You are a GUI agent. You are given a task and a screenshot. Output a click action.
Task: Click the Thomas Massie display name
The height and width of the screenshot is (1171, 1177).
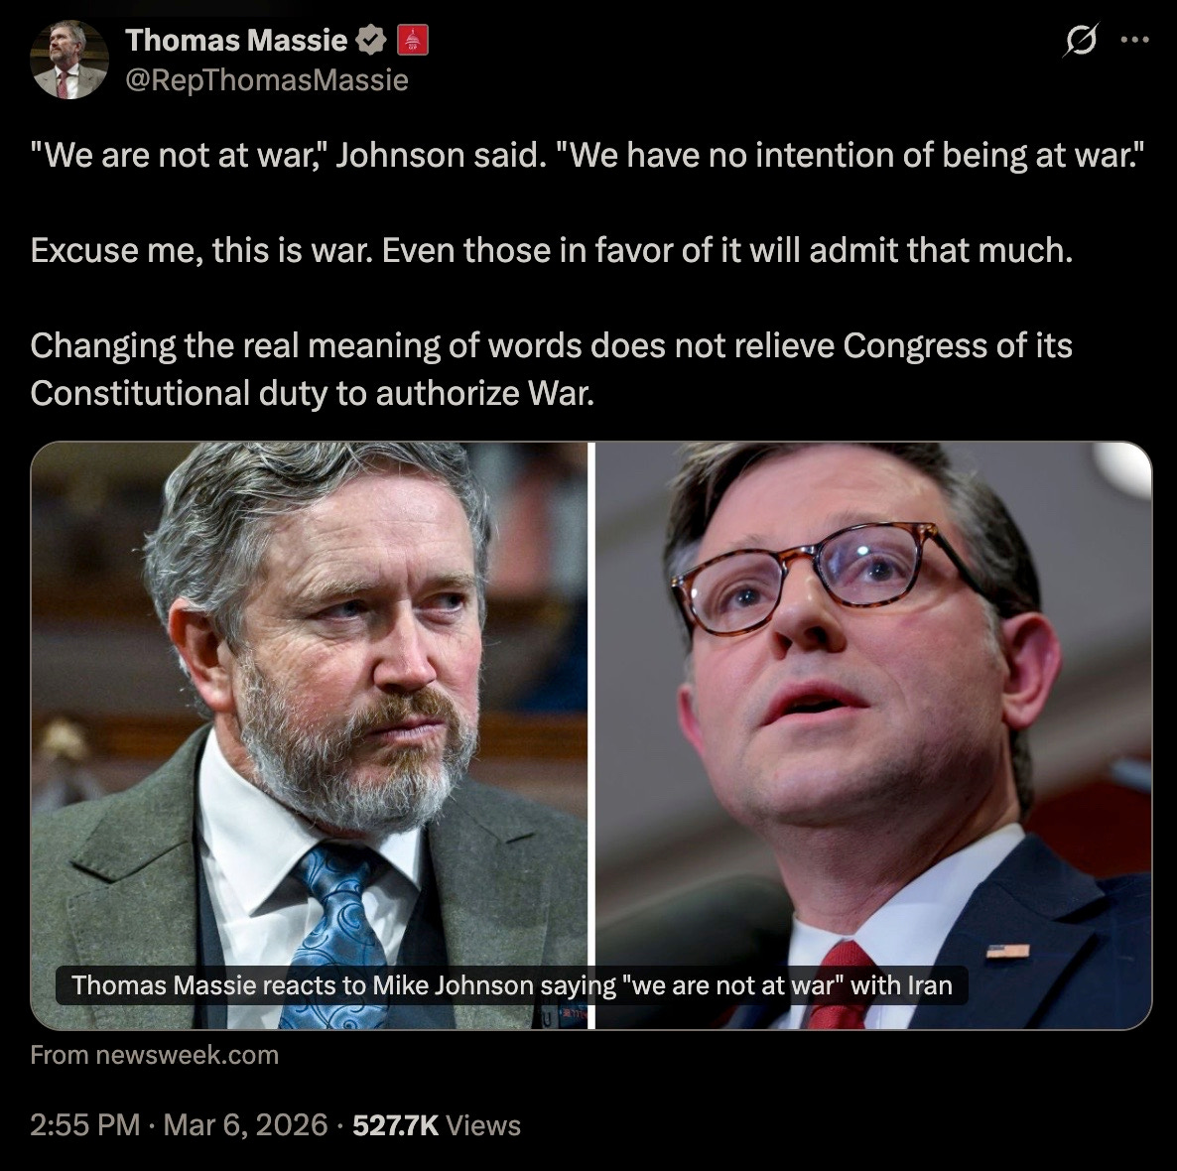click(x=236, y=40)
